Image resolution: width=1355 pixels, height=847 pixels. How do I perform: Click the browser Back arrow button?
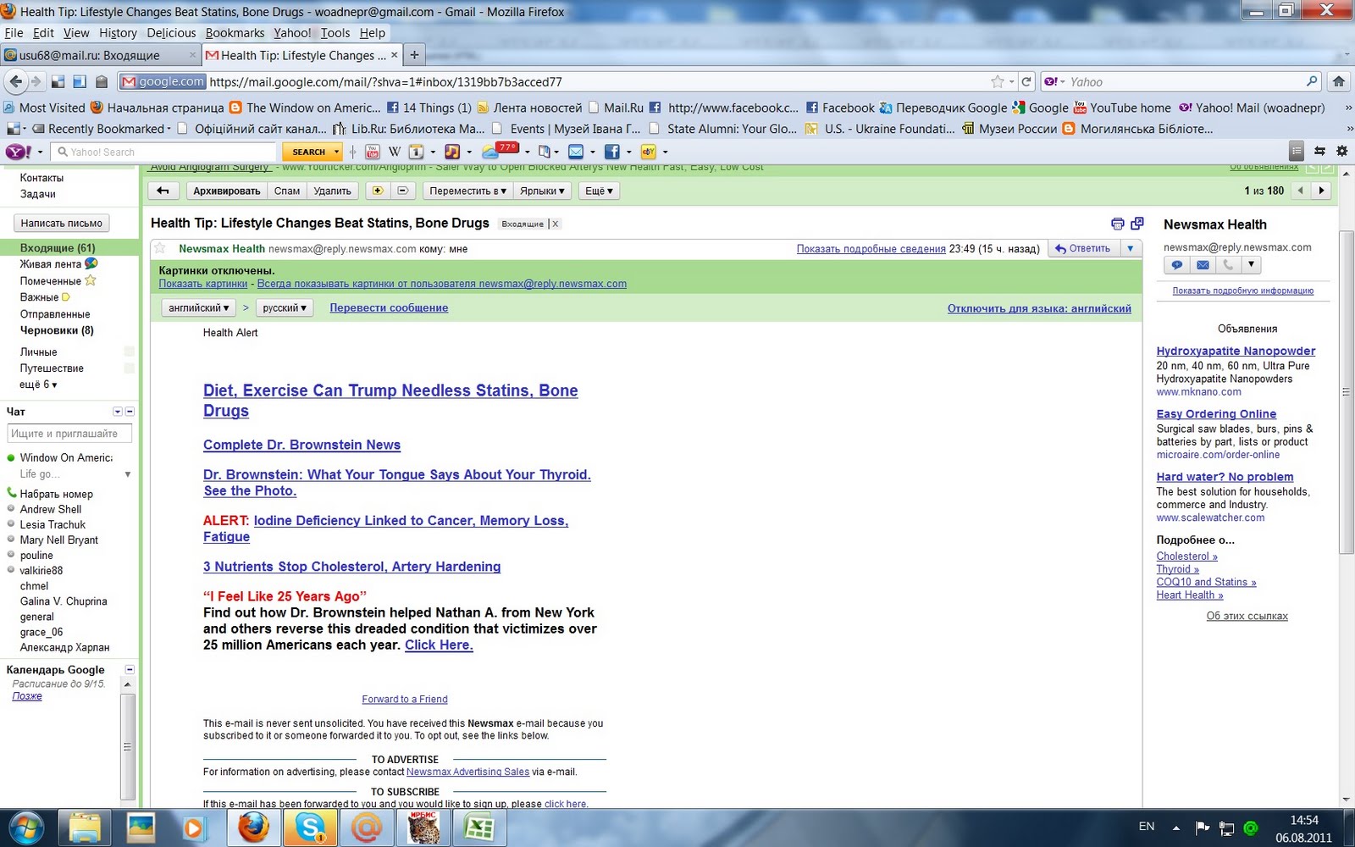(x=15, y=81)
